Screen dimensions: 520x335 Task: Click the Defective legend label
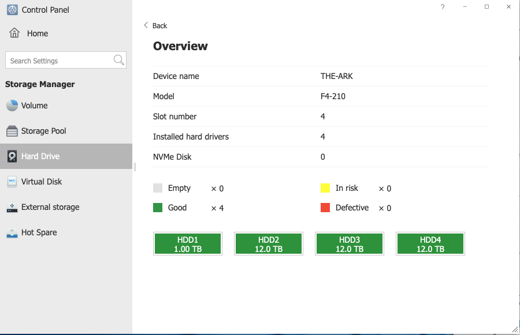tap(352, 208)
